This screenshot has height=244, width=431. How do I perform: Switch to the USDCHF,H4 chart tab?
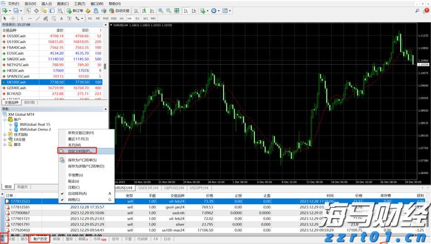(148, 188)
